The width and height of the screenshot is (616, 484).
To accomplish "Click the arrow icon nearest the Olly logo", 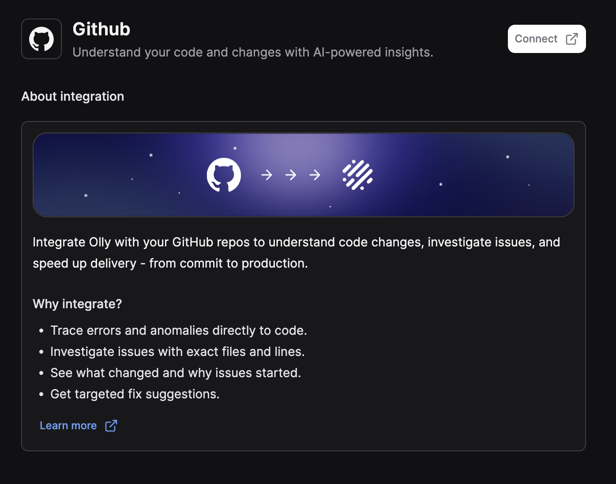I will pos(315,175).
